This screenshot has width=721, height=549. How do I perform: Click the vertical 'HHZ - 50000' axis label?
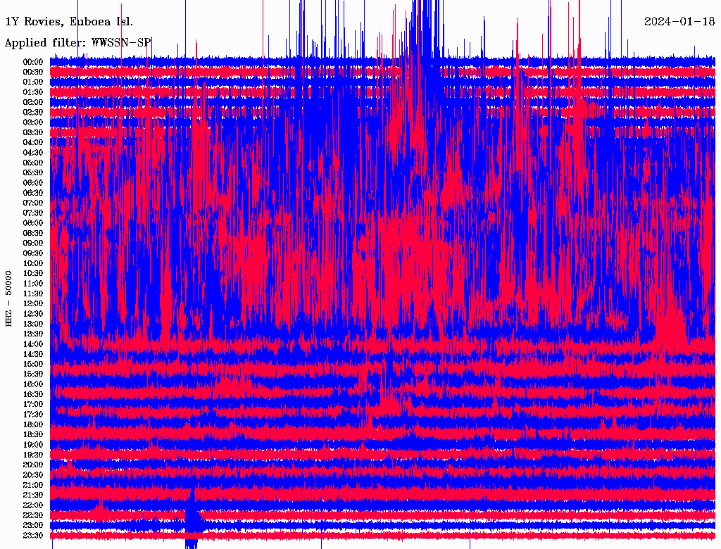click(9, 298)
